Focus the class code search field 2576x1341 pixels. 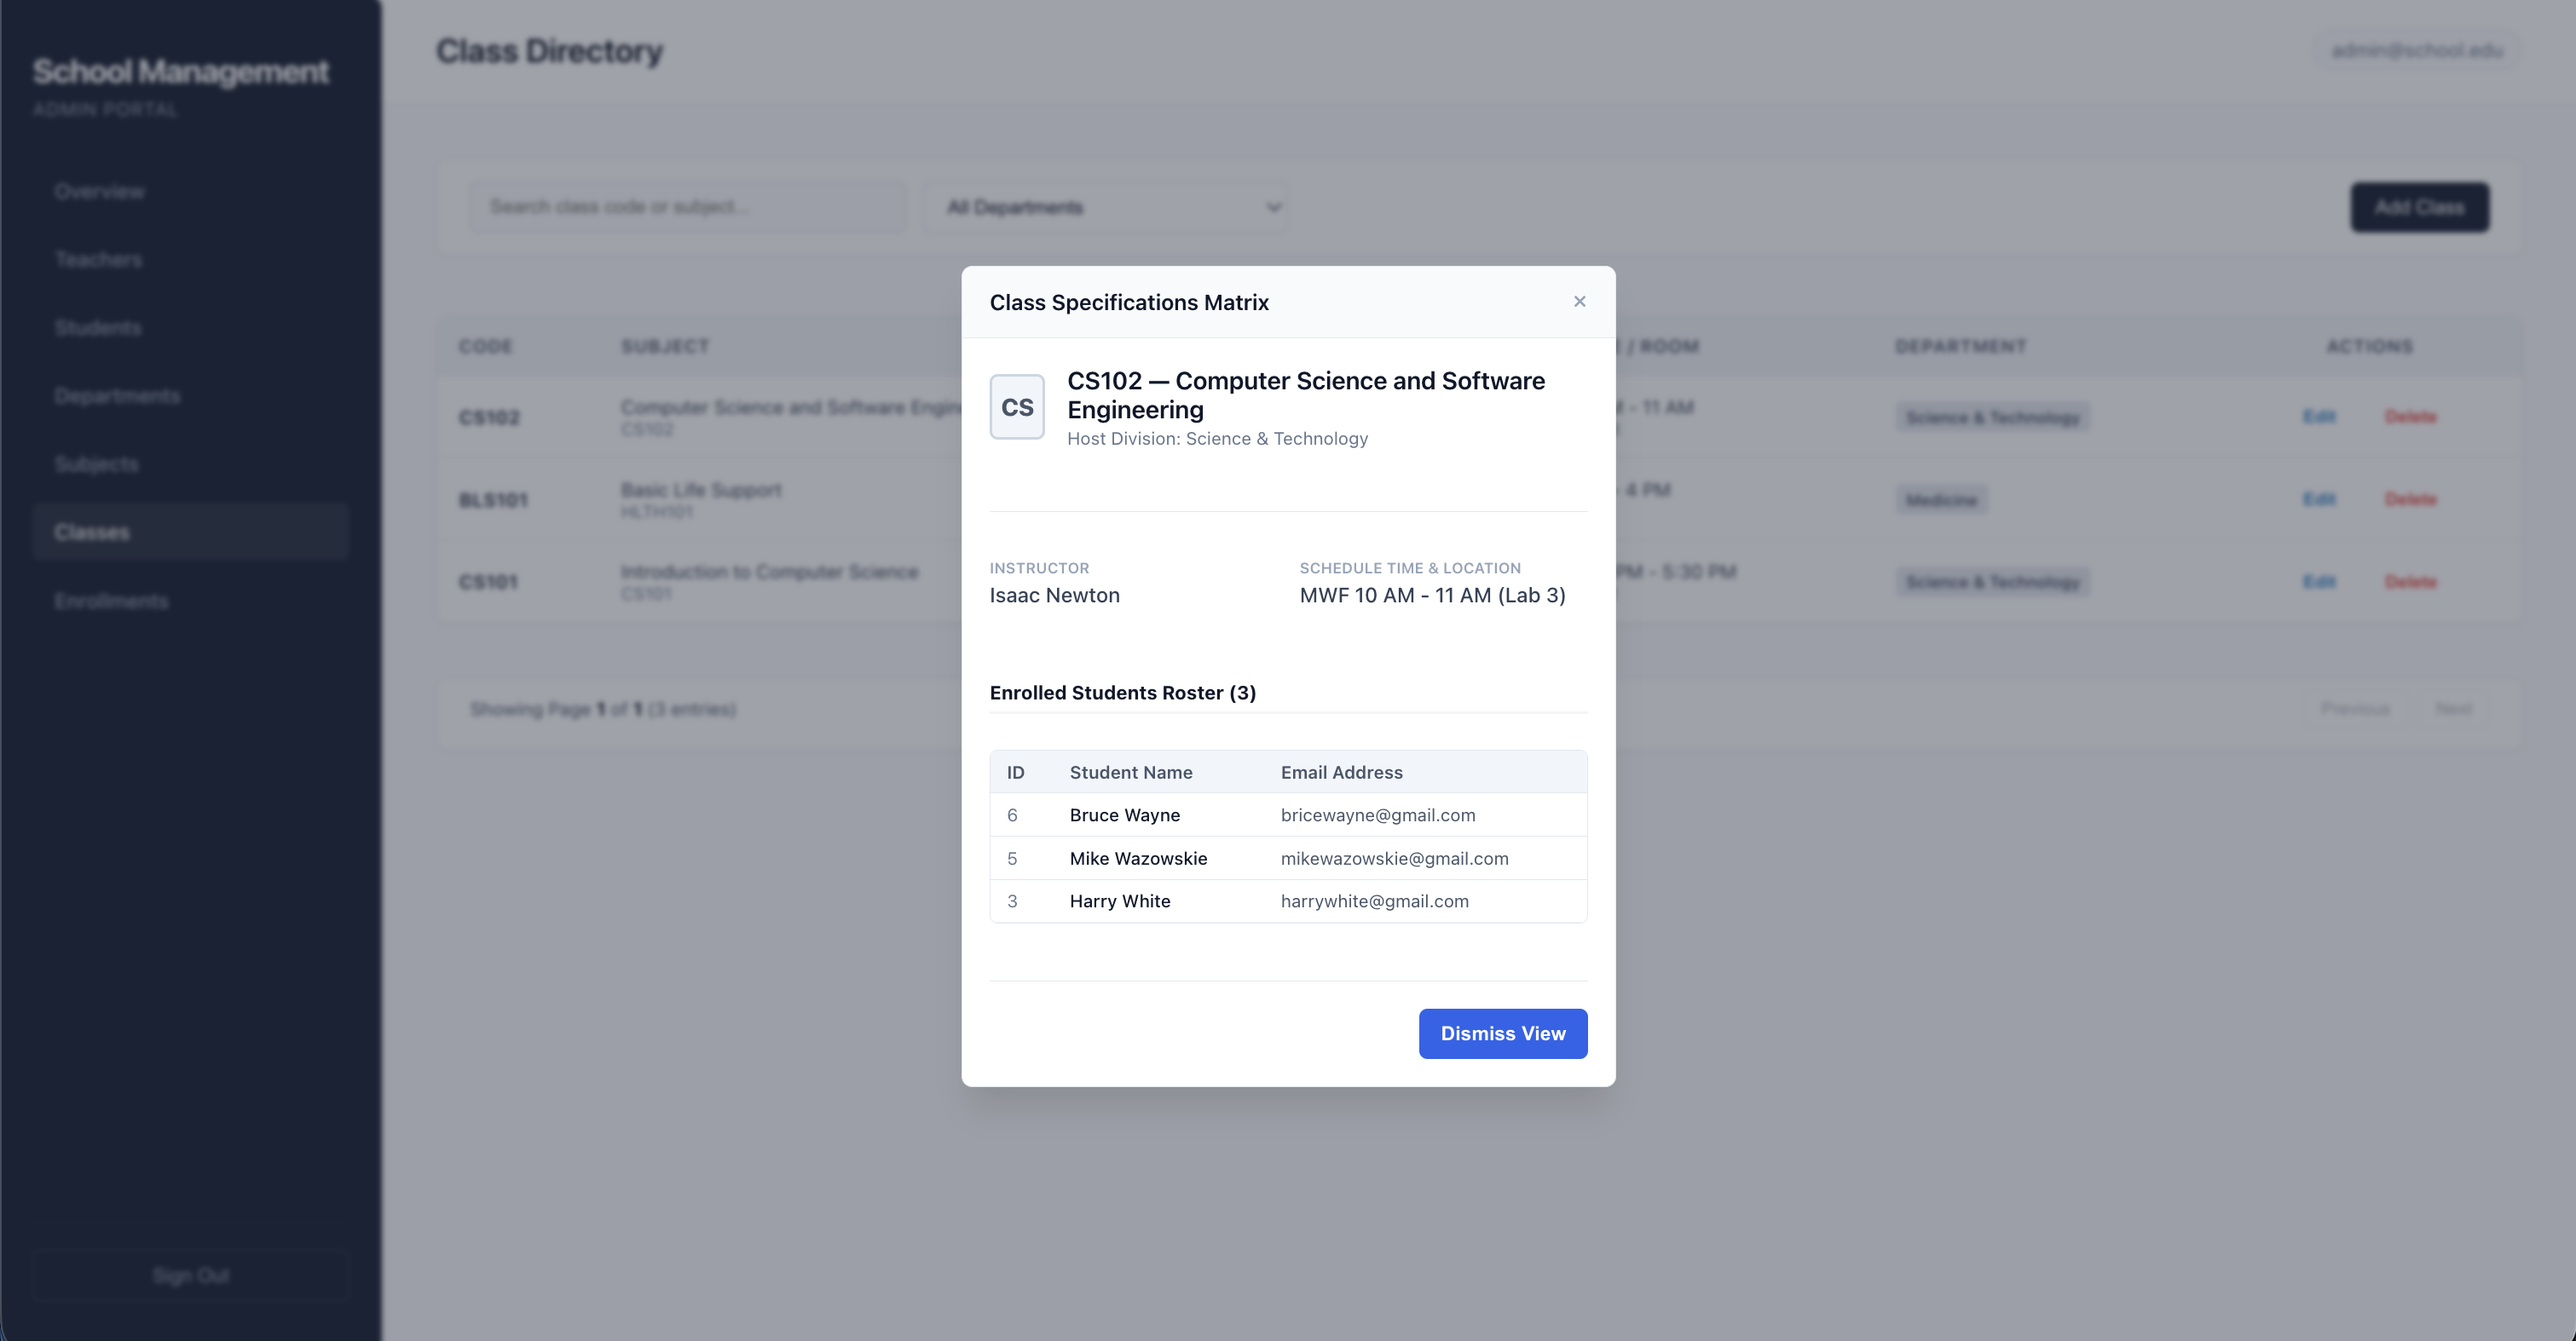tap(688, 207)
